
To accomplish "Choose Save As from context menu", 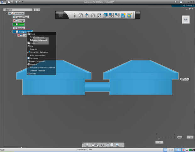I will [33, 49].
